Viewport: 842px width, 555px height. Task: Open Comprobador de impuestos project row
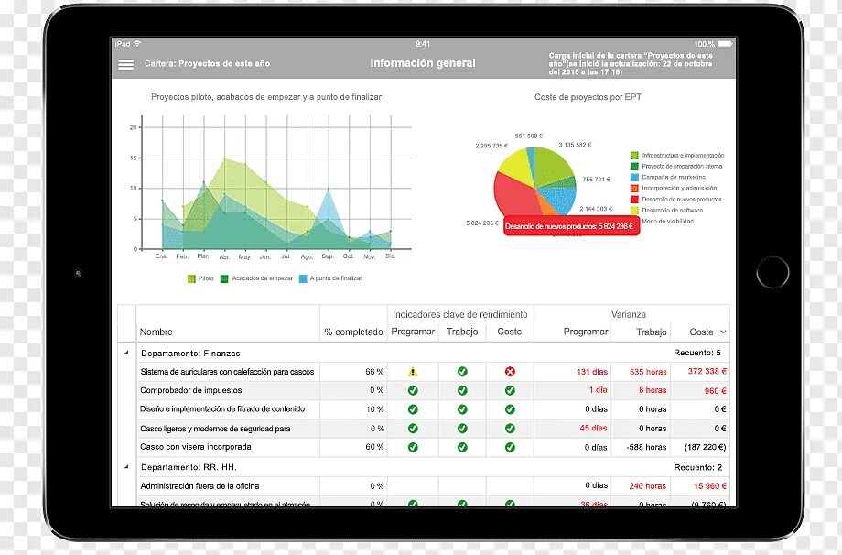click(191, 390)
